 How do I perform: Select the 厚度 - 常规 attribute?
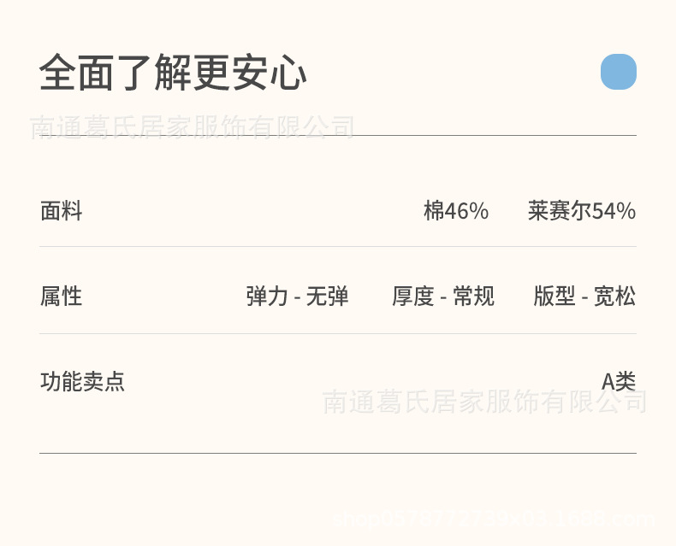coord(443,296)
